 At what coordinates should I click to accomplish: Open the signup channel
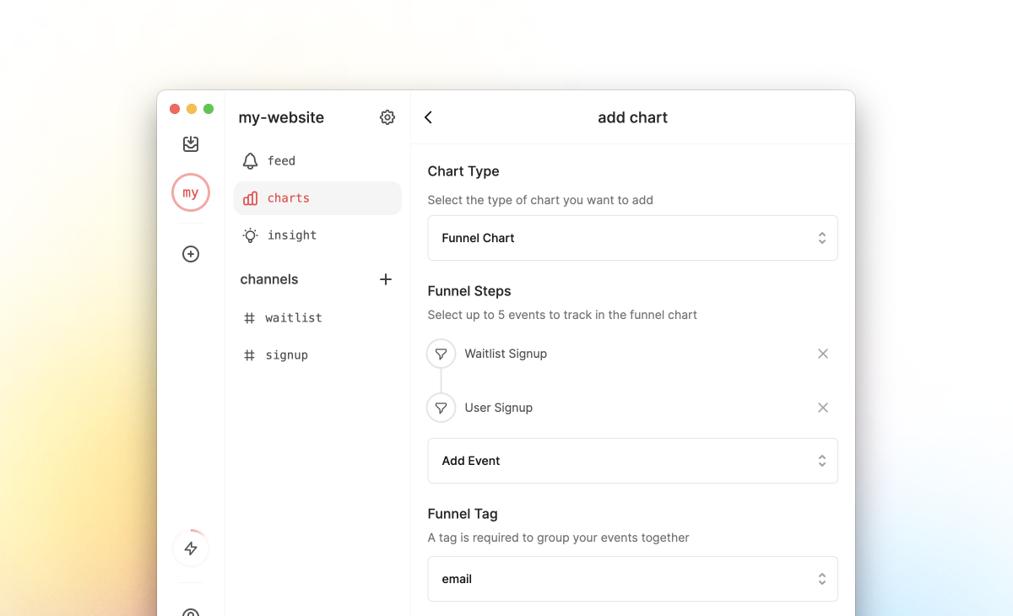[287, 354]
